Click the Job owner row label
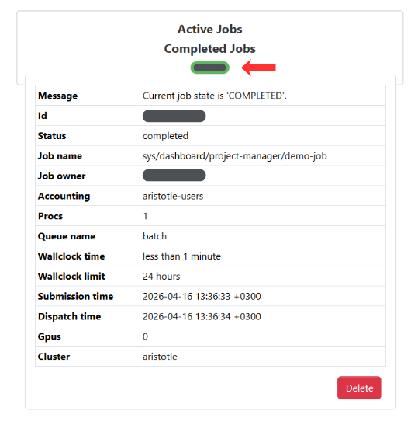Image resolution: width=411 pixels, height=425 pixels. pos(62,176)
